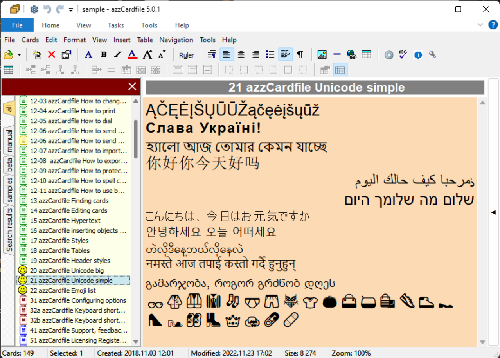
Task: Insert a hyperlink with the globe icon
Action: point(352,55)
